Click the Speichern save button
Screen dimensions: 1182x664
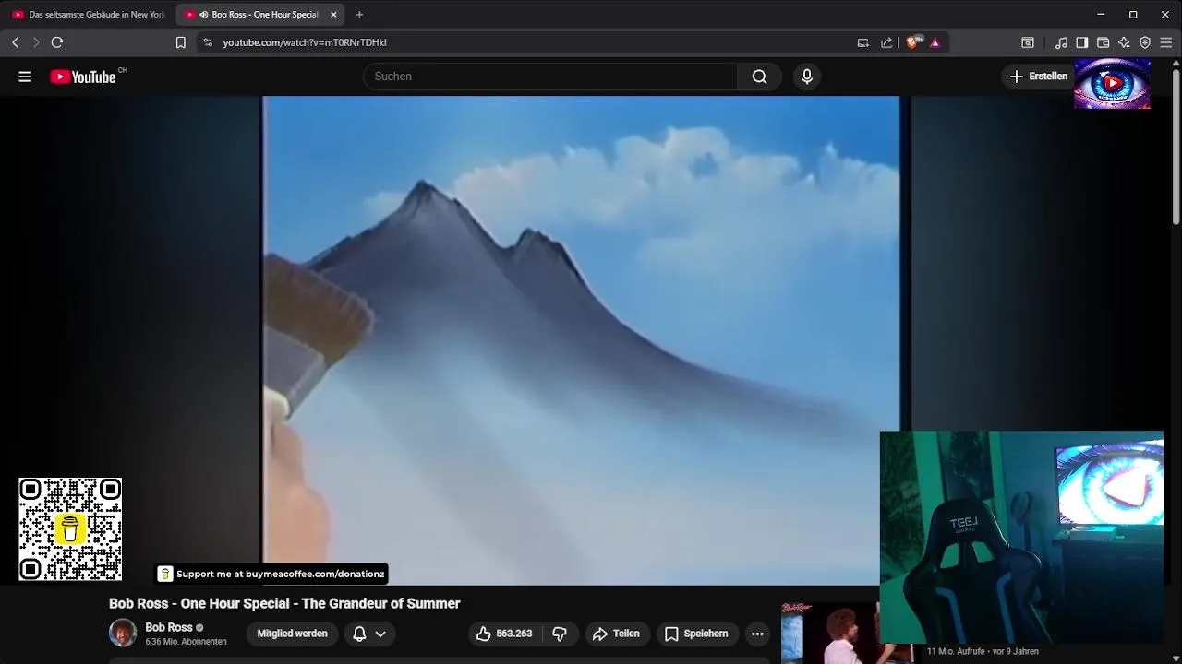pos(696,634)
